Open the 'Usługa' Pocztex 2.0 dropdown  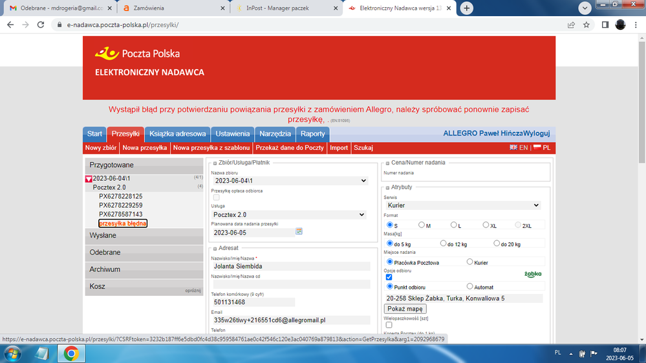pos(289,215)
